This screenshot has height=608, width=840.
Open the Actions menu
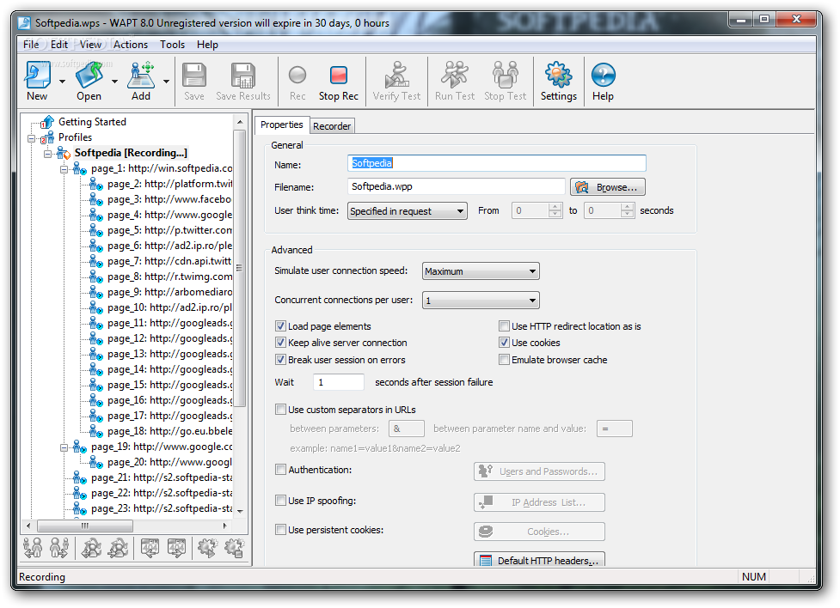pos(130,45)
